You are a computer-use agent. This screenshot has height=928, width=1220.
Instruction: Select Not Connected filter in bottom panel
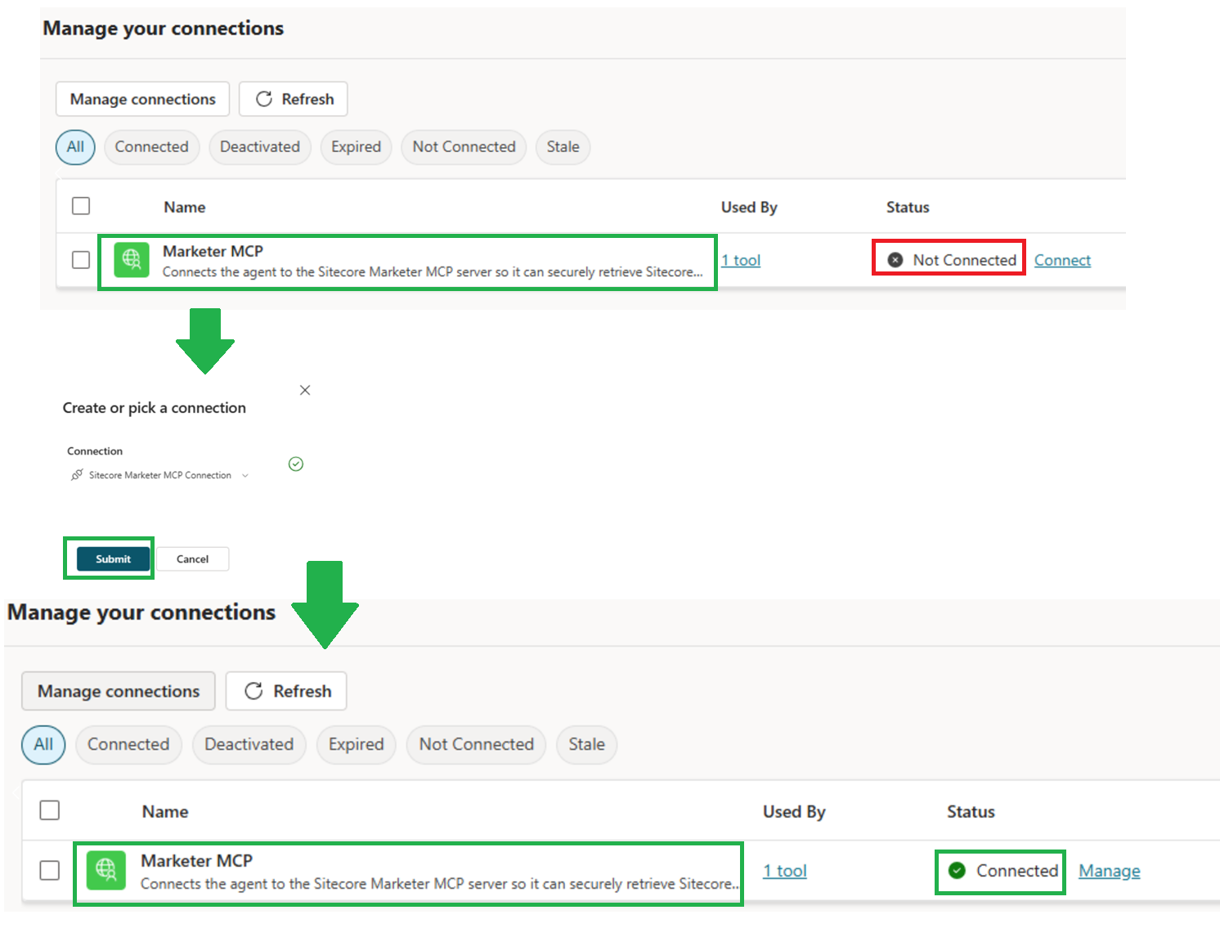pos(476,745)
